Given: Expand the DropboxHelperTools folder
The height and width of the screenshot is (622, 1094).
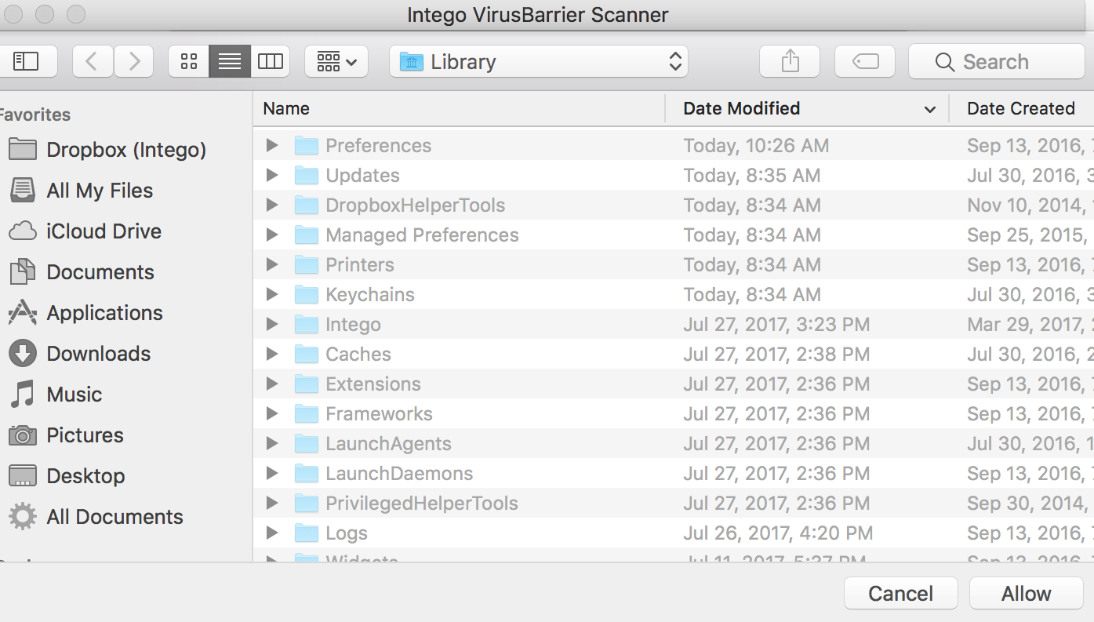Looking at the screenshot, I should (x=272, y=205).
